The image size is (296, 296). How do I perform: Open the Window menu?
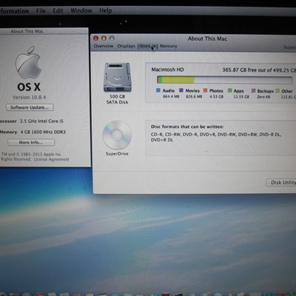(81, 10)
